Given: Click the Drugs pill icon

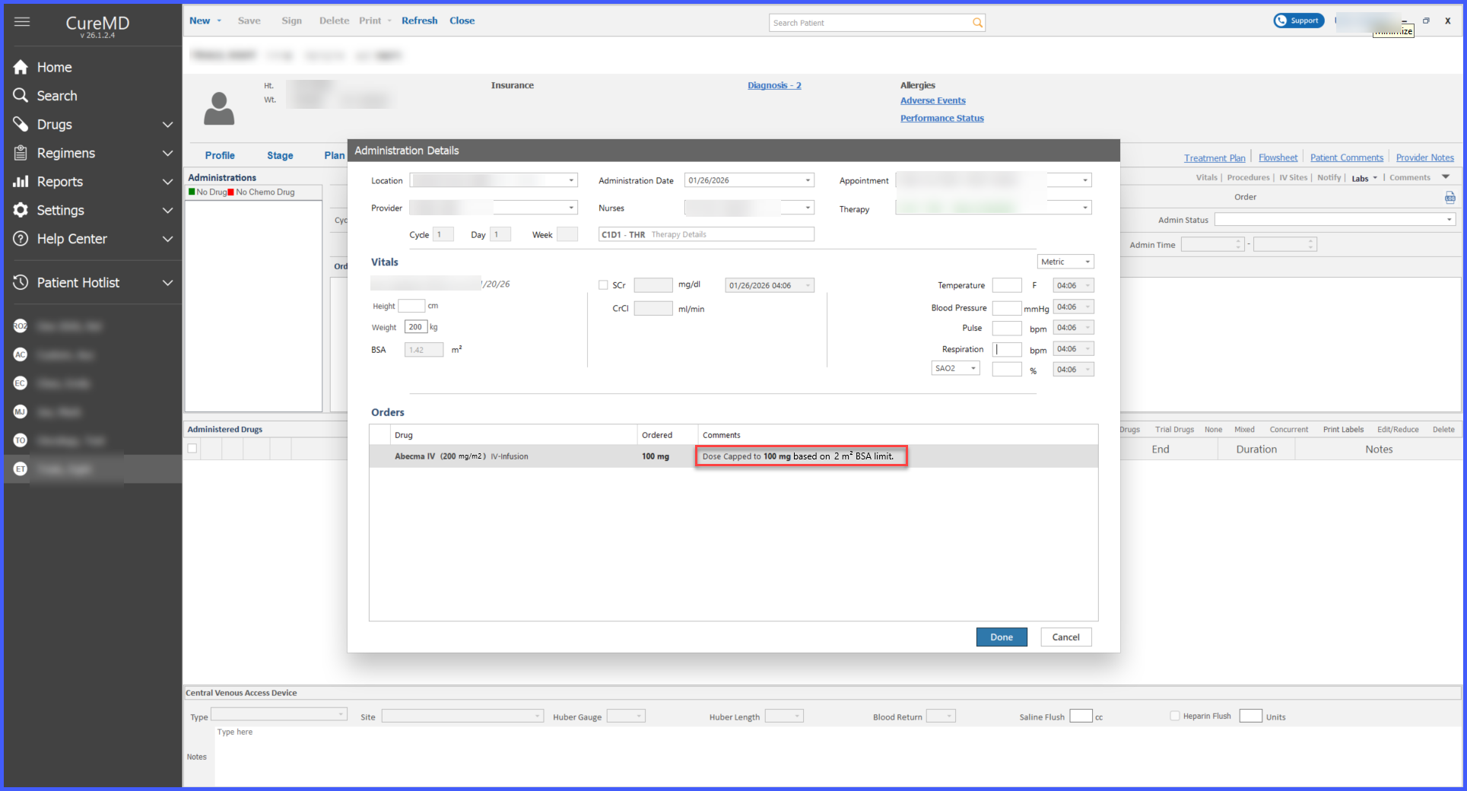Looking at the screenshot, I should (21, 124).
